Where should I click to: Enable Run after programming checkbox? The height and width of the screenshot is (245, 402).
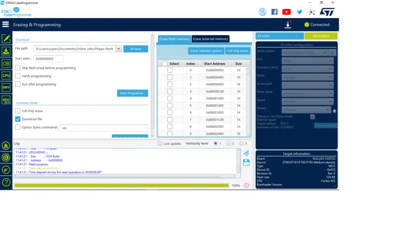pos(18,84)
